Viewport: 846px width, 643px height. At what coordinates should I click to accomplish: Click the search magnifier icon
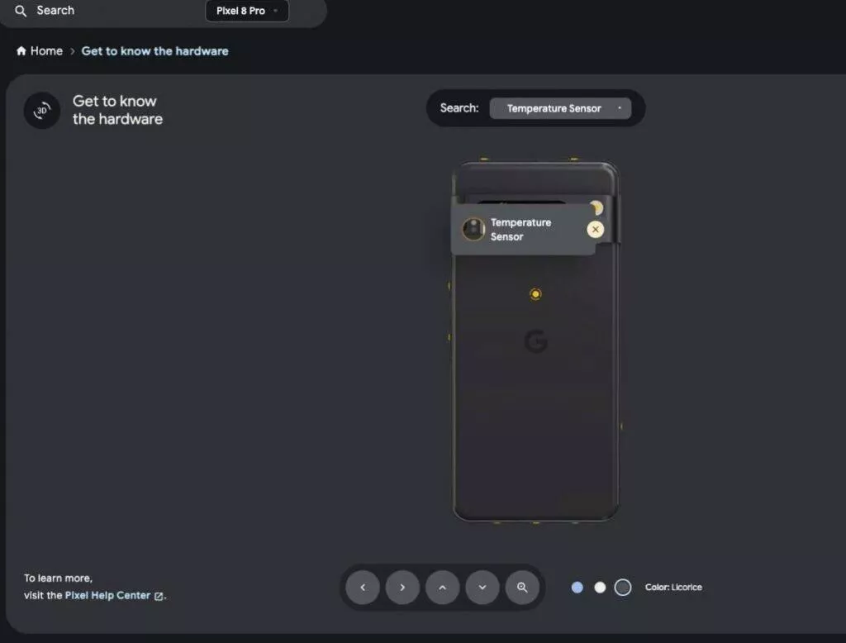(x=21, y=11)
